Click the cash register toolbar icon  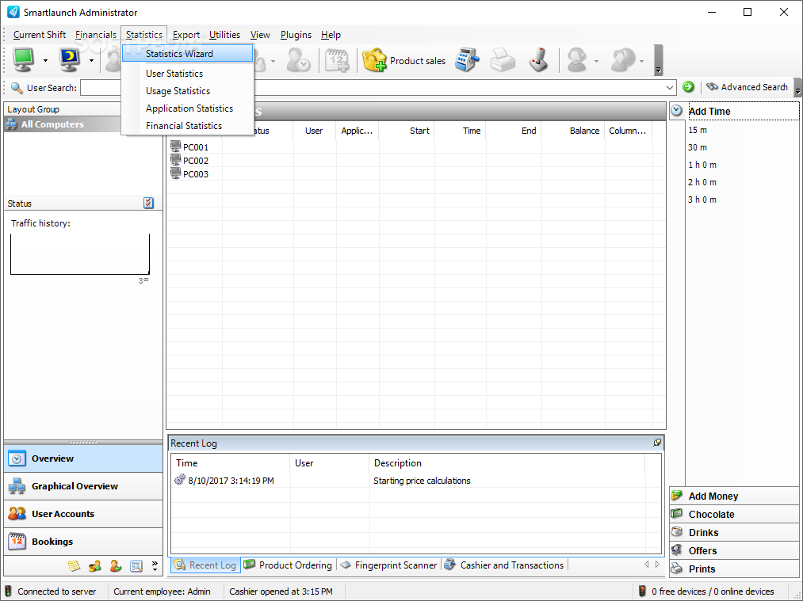[467, 60]
